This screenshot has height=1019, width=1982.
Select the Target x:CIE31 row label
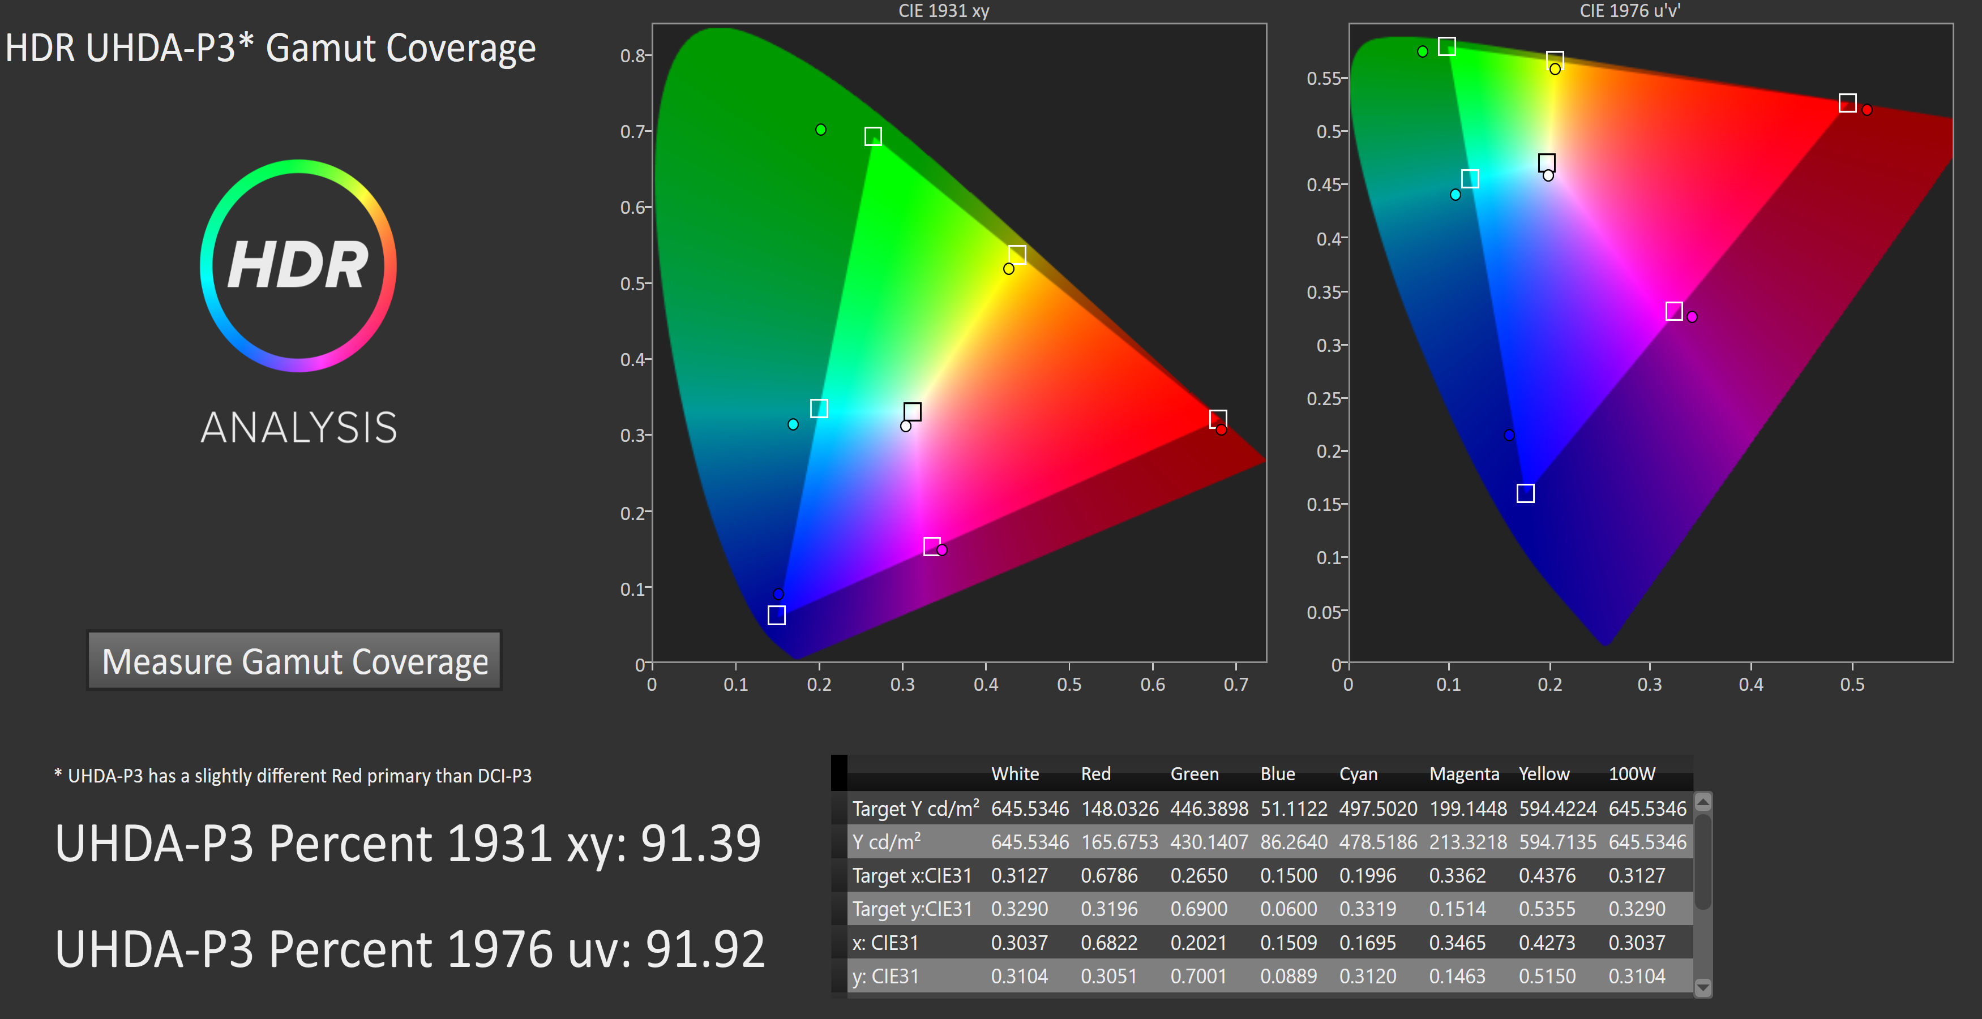pos(912,875)
